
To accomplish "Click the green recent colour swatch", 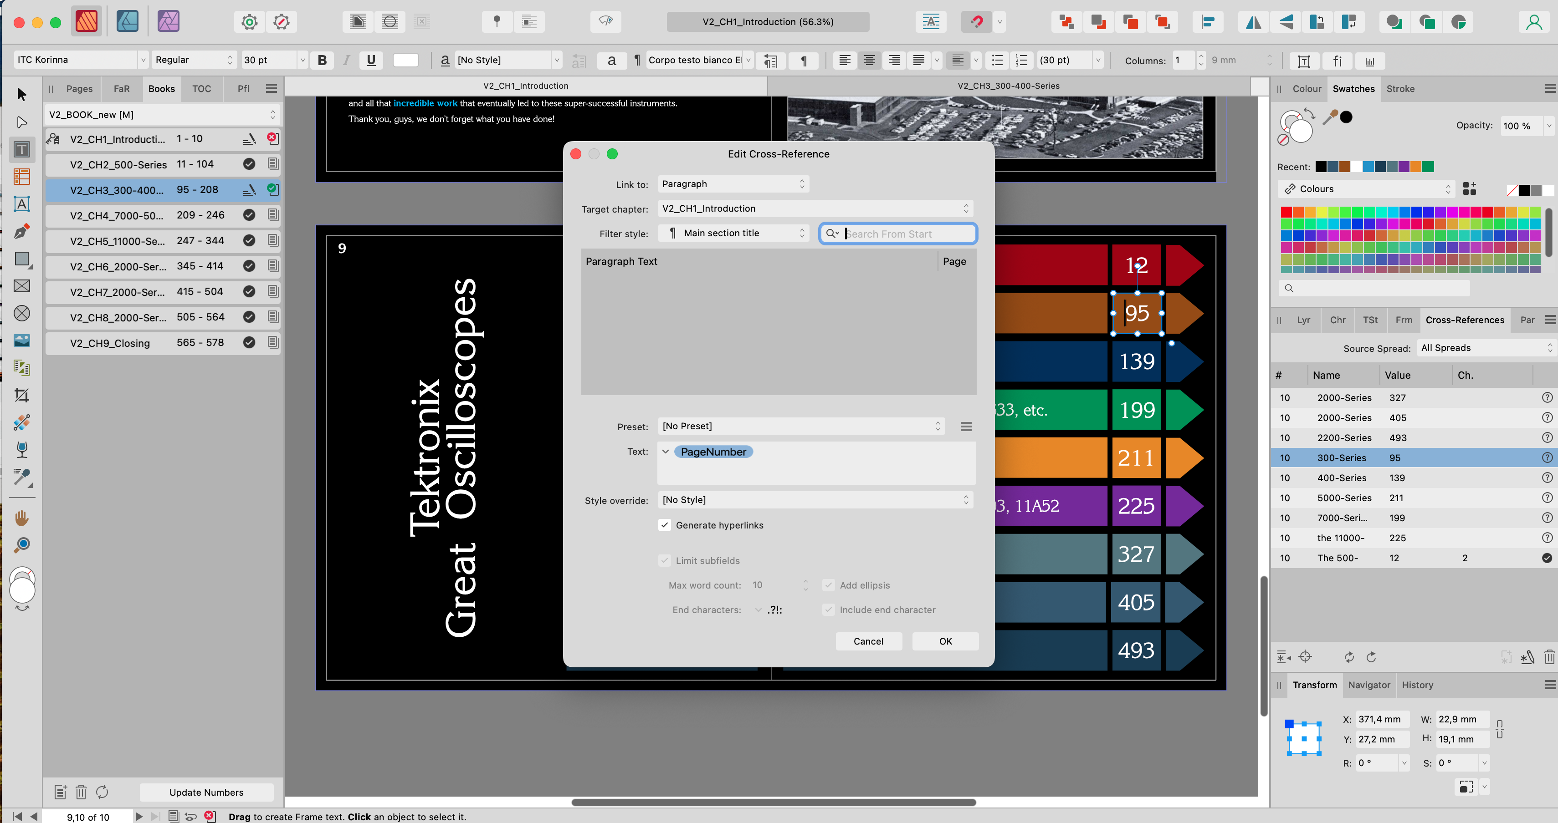I will tap(1428, 167).
